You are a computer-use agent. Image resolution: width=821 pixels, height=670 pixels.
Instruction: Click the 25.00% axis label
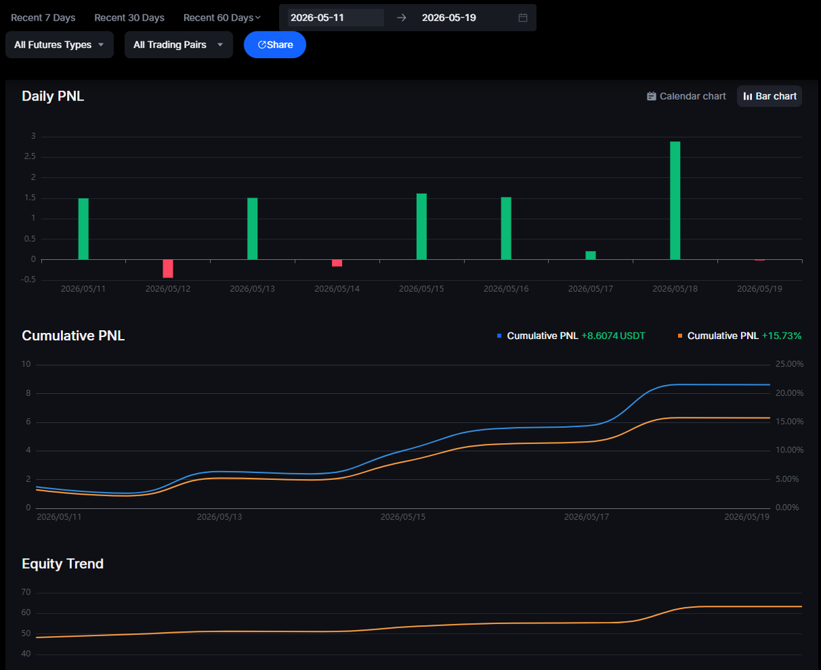(x=788, y=364)
